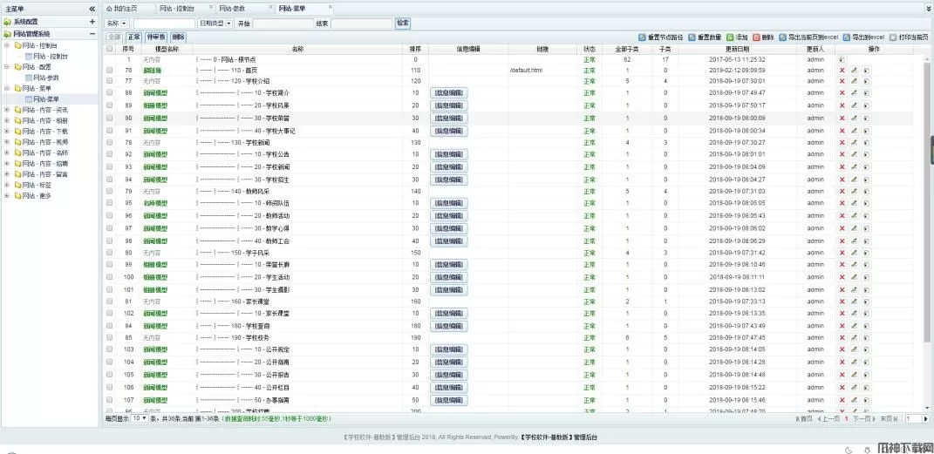Screen dimensions: 934x454
Task: Click 信息编辑 button for 学校简介 row
Action: click(448, 92)
